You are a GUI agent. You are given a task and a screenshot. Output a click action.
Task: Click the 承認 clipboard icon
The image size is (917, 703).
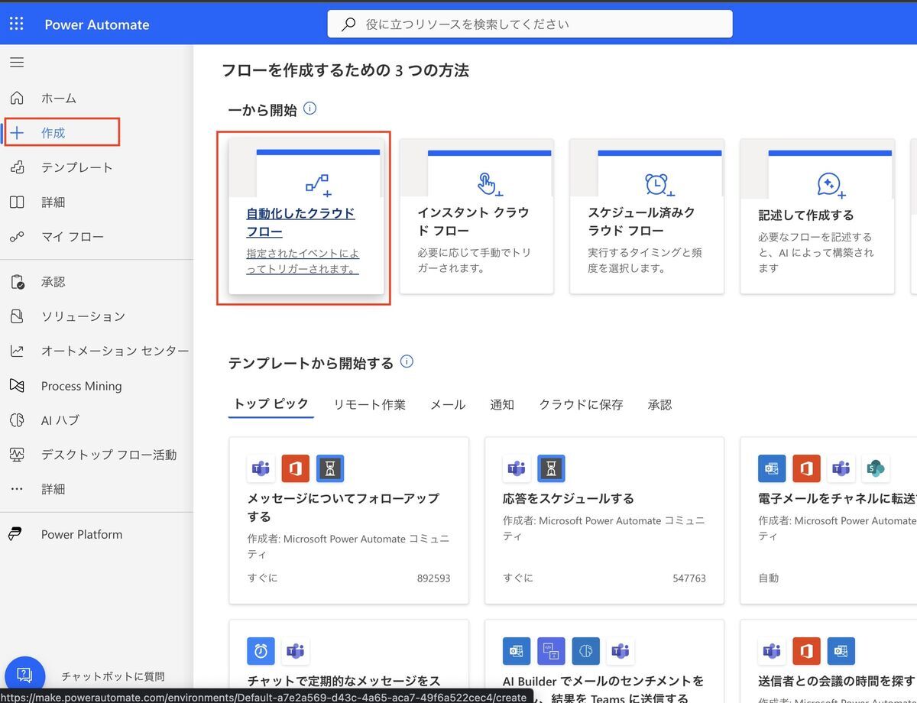pyautogui.click(x=17, y=282)
